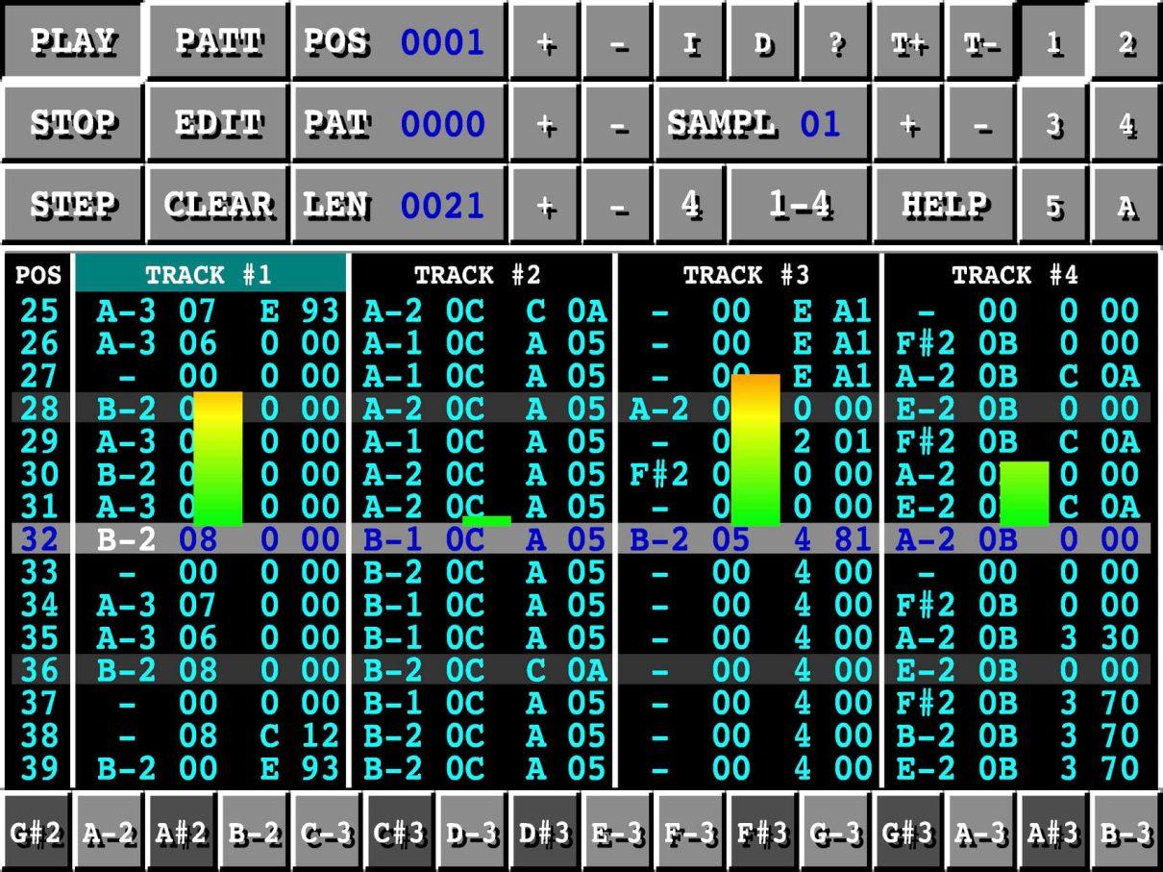Click T+ to transpose up
The height and width of the screenshot is (872, 1163).
tap(907, 41)
